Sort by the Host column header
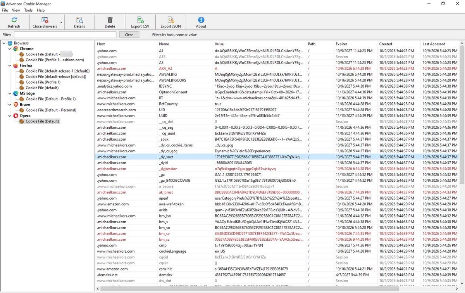The width and height of the screenshot is (465, 293). (x=126, y=44)
